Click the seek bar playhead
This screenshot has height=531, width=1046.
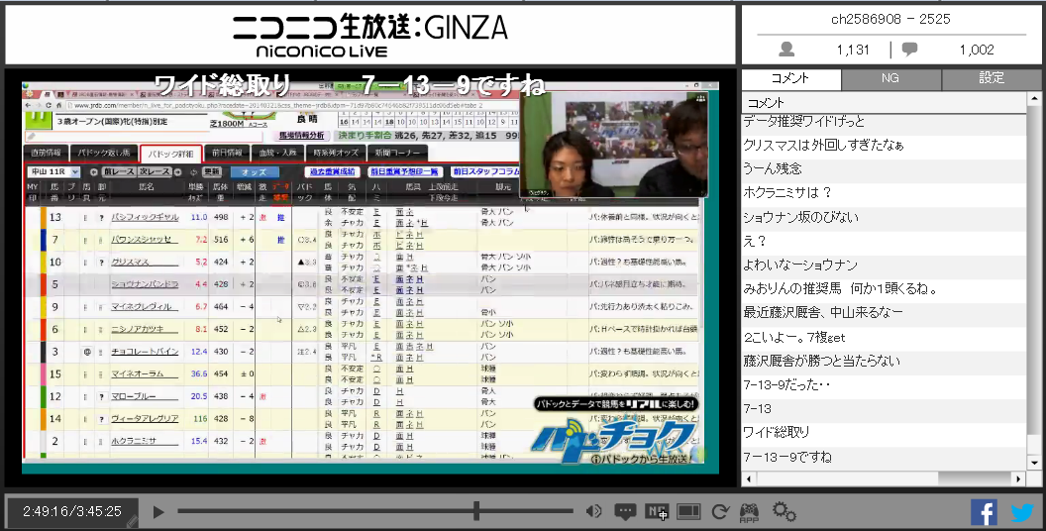pyautogui.click(x=476, y=511)
